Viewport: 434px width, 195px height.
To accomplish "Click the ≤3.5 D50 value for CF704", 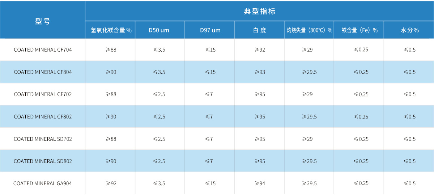I will (159, 50).
